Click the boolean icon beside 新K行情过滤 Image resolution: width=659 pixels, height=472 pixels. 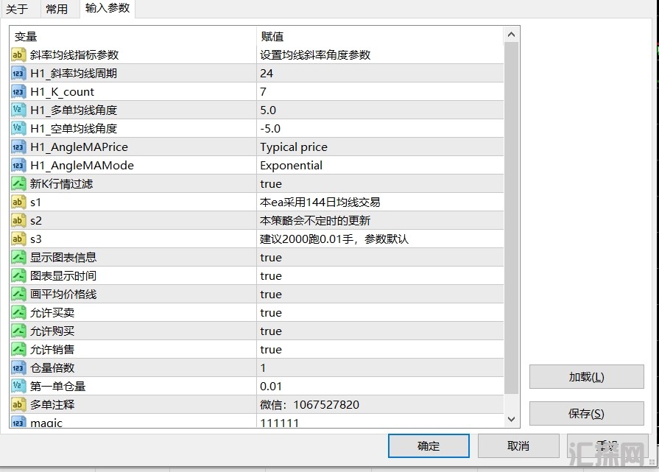point(19,184)
